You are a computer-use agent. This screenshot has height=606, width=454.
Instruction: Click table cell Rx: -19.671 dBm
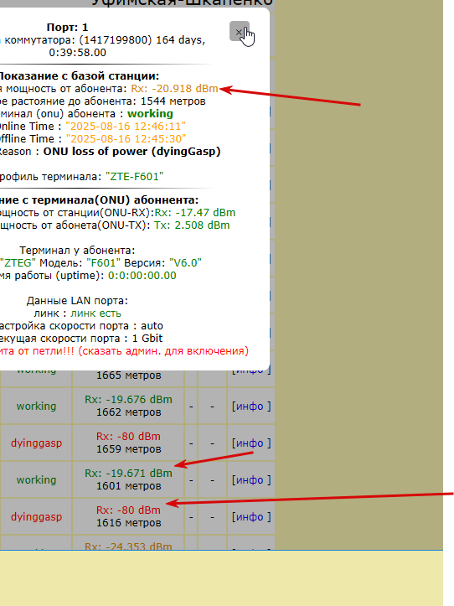[128, 473]
